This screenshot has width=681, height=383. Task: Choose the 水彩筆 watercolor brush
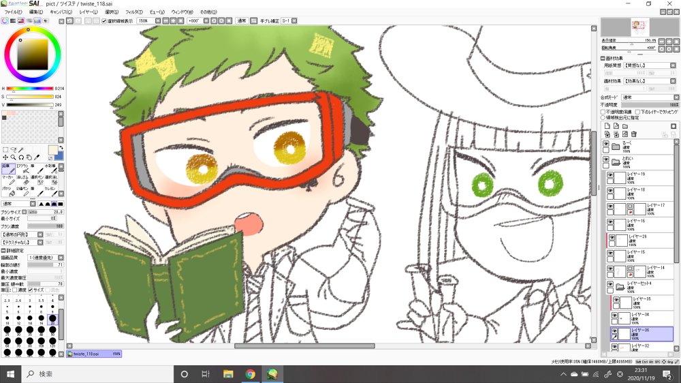[51, 168]
